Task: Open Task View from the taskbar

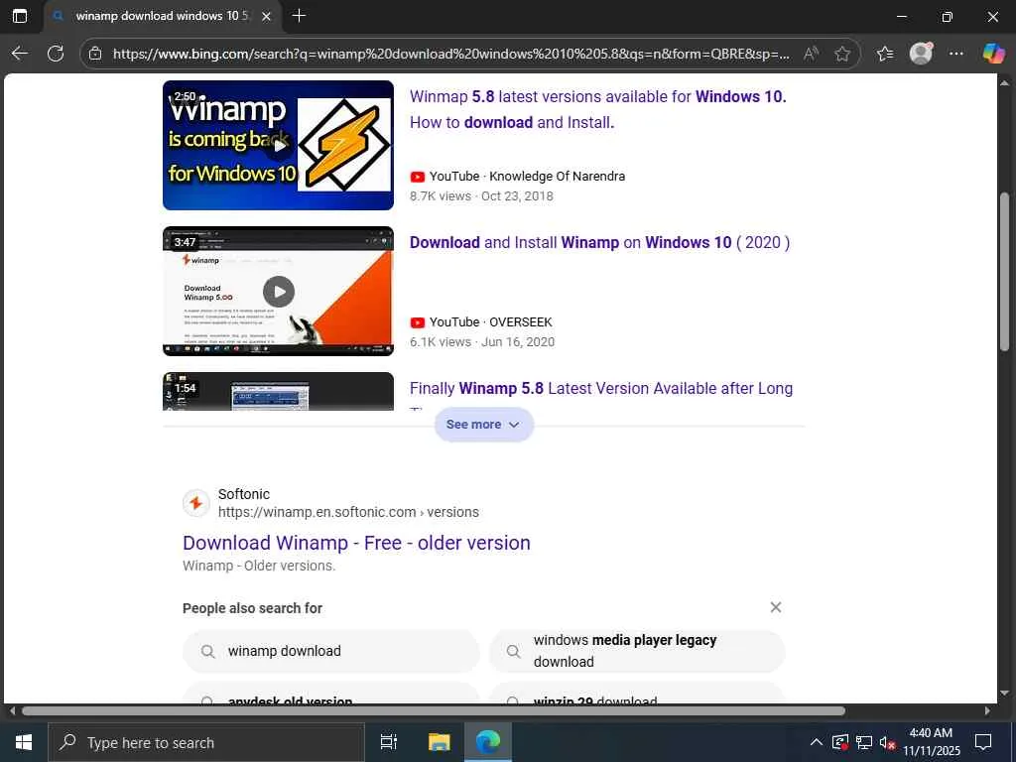Action: pyautogui.click(x=389, y=742)
